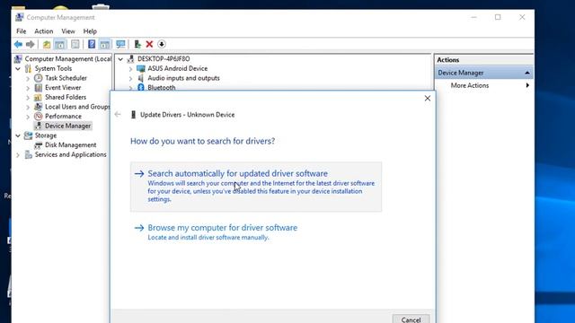Click the Properties toolbar icon
Viewport: 575px width, 323px height.
coord(75,44)
